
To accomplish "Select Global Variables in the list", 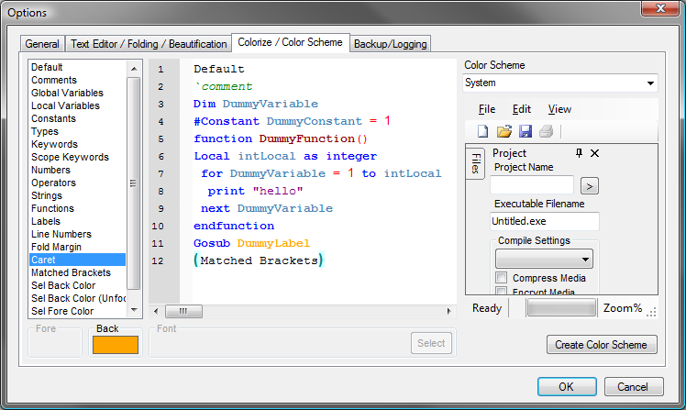I will pyautogui.click(x=67, y=93).
